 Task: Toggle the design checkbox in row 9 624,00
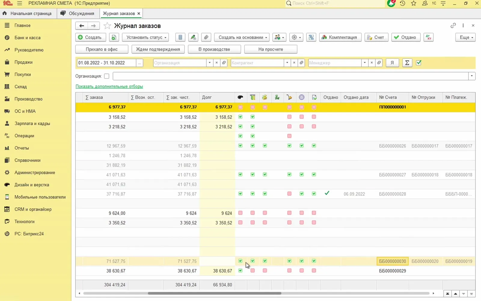(x=240, y=213)
